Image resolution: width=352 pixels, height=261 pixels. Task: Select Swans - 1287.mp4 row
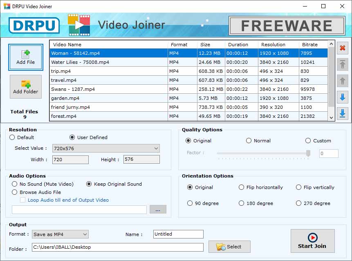[188, 89]
